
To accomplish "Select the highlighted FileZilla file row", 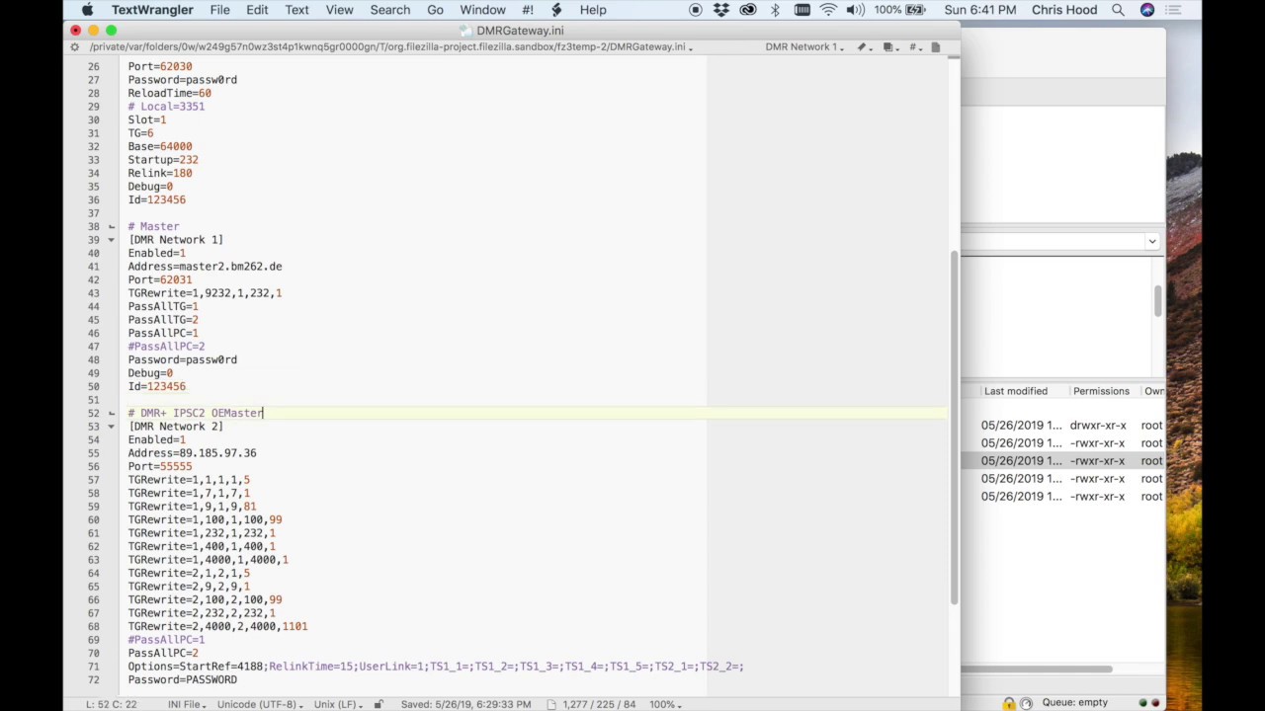I will (1063, 461).
